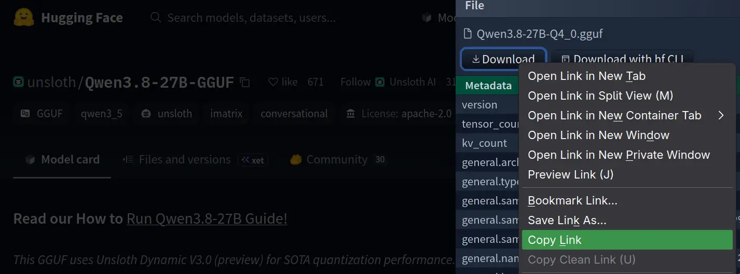The width and height of the screenshot is (740, 274).
Task: Click the xet badge
Action: click(x=252, y=160)
